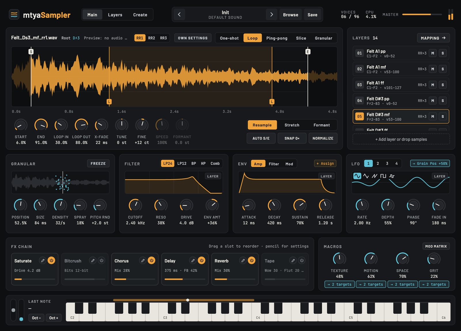Shift the keyboard up with Oct +

tap(54, 318)
